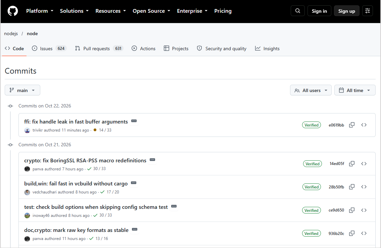
Task: Open passed checks status 13 / 16
Action: coord(98,239)
